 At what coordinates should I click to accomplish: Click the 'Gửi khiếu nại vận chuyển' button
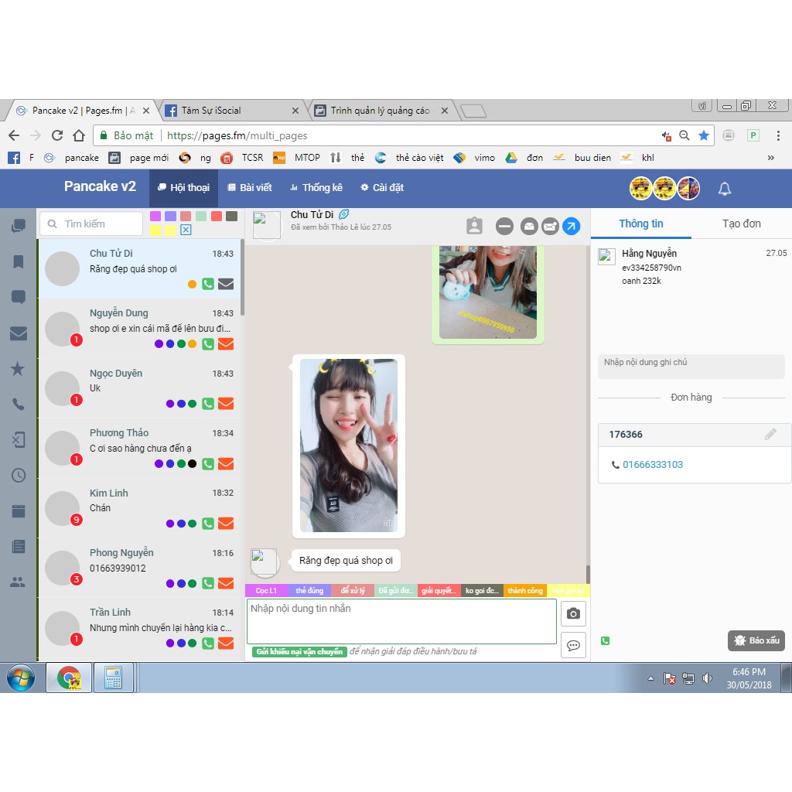(x=299, y=652)
